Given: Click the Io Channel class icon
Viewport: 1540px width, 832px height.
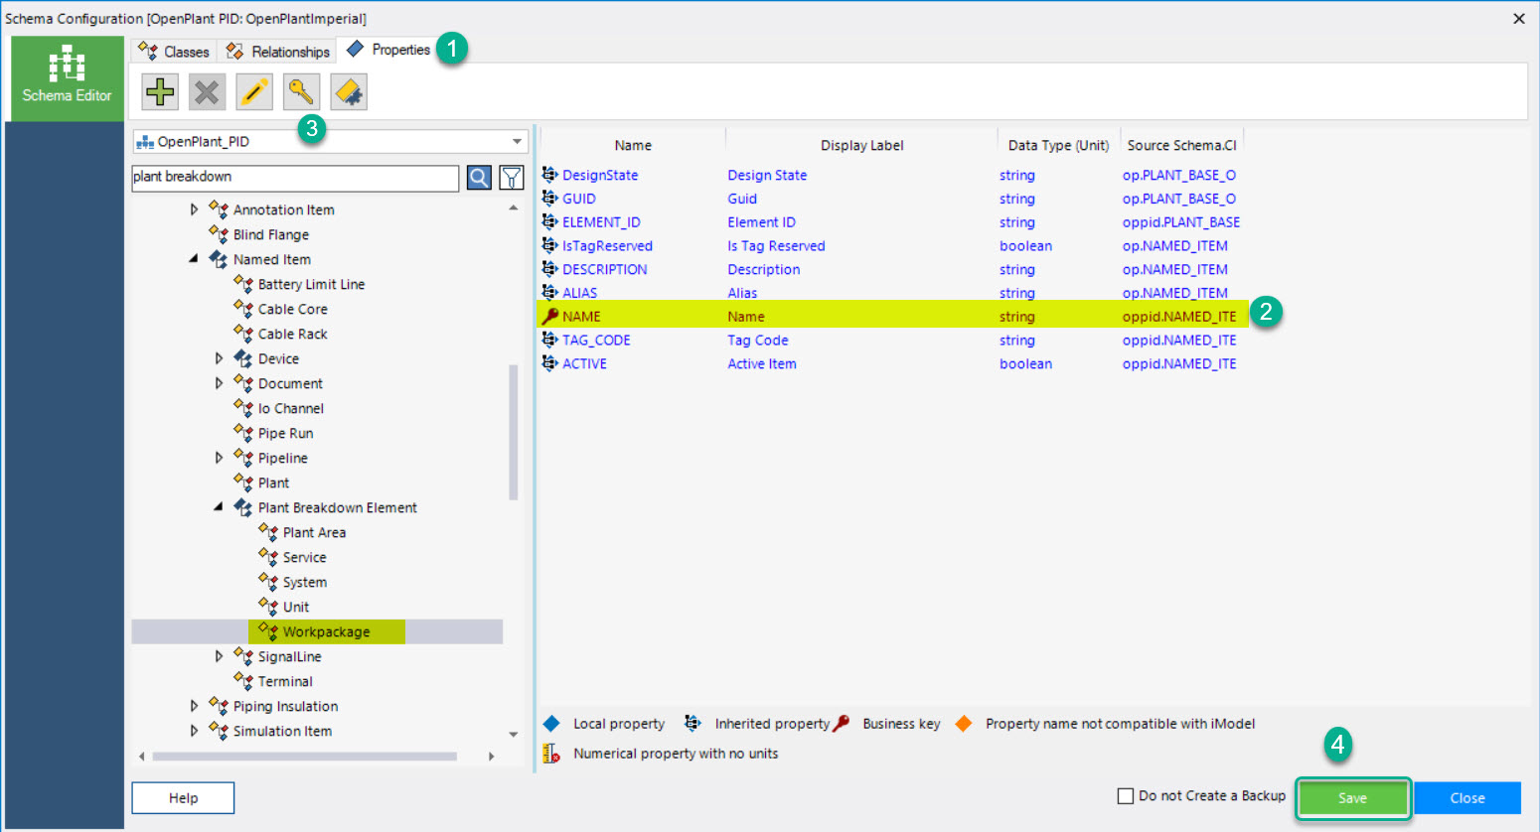Looking at the screenshot, I should pyautogui.click(x=243, y=408).
